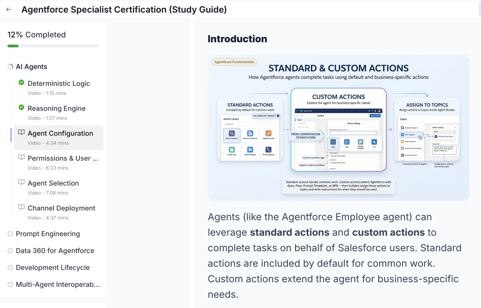The height and width of the screenshot is (308, 481).
Task: Collapse the AI Agents section
Action: (31, 67)
